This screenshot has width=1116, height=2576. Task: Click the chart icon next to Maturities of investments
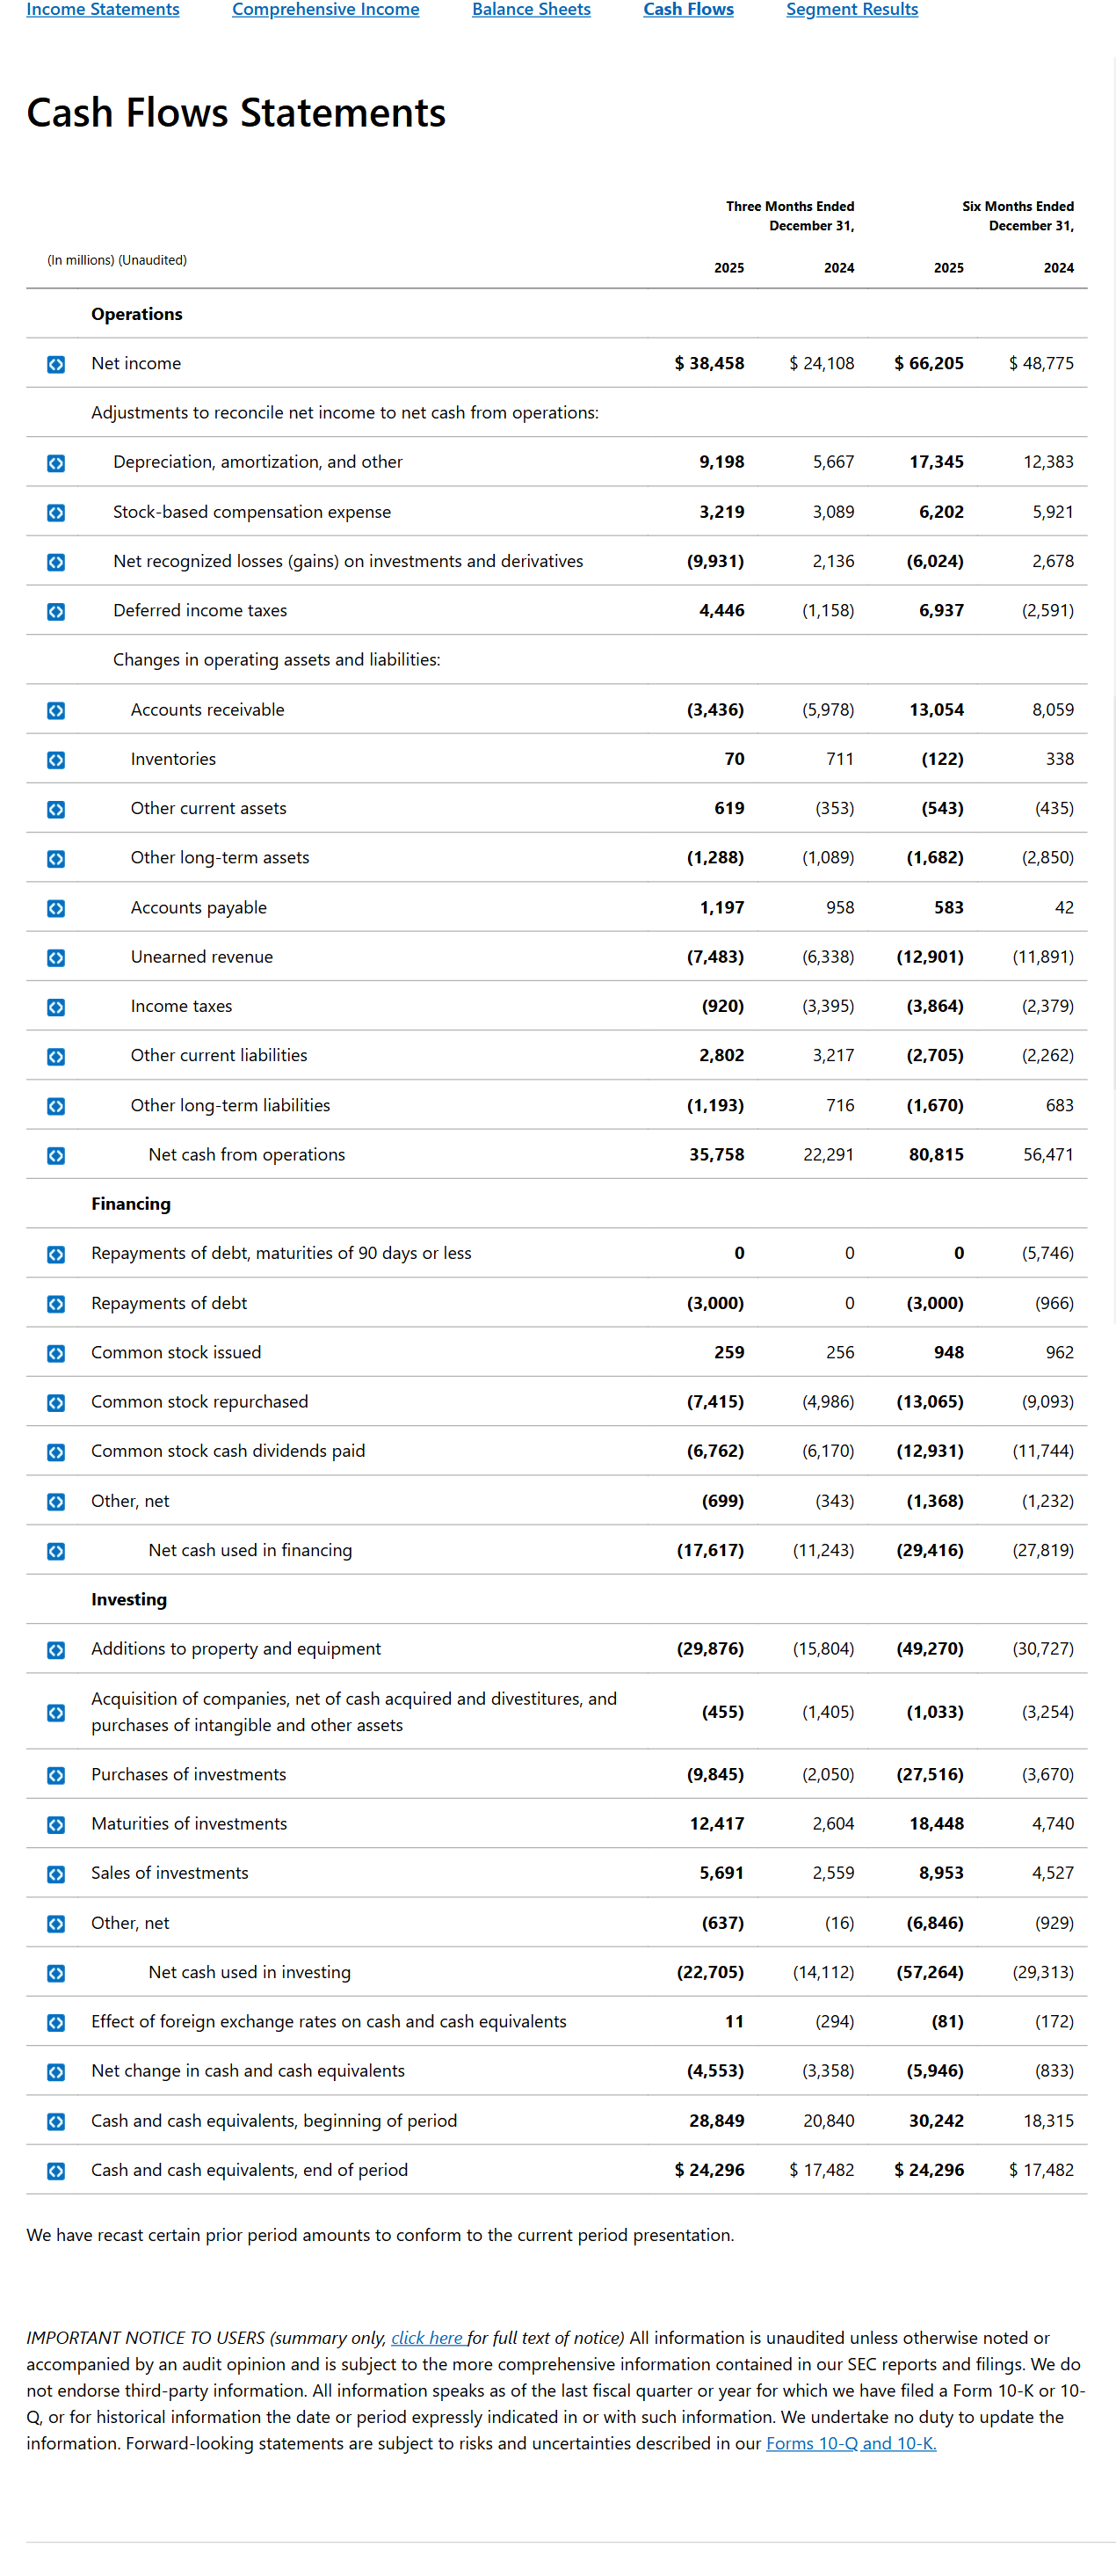[57, 1823]
